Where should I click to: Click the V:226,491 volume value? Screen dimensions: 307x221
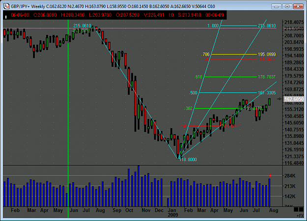[154, 15]
